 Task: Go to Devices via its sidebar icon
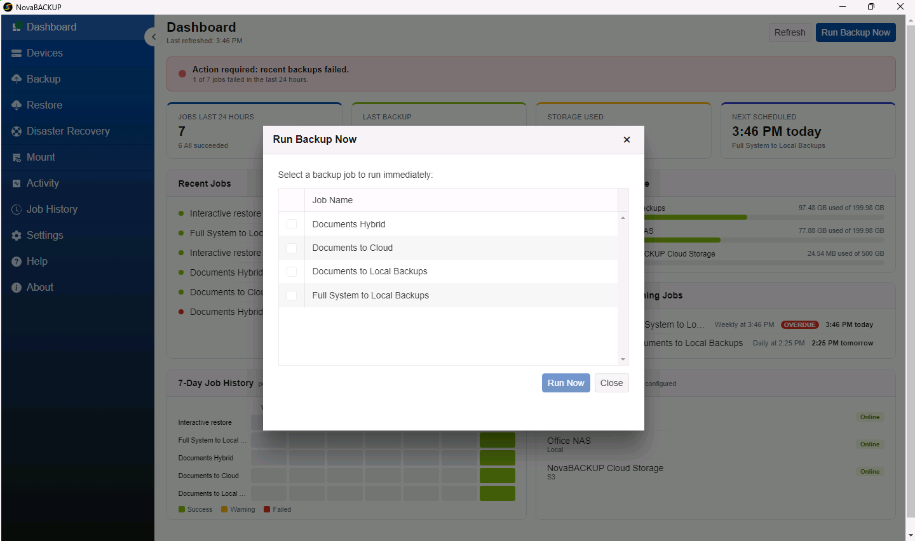pyautogui.click(x=17, y=53)
